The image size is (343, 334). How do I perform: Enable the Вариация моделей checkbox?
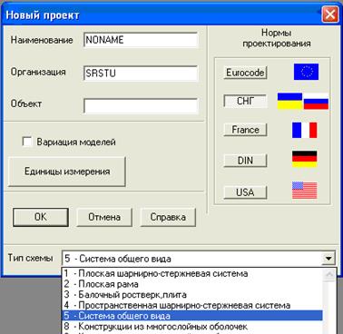pyautogui.click(x=27, y=142)
